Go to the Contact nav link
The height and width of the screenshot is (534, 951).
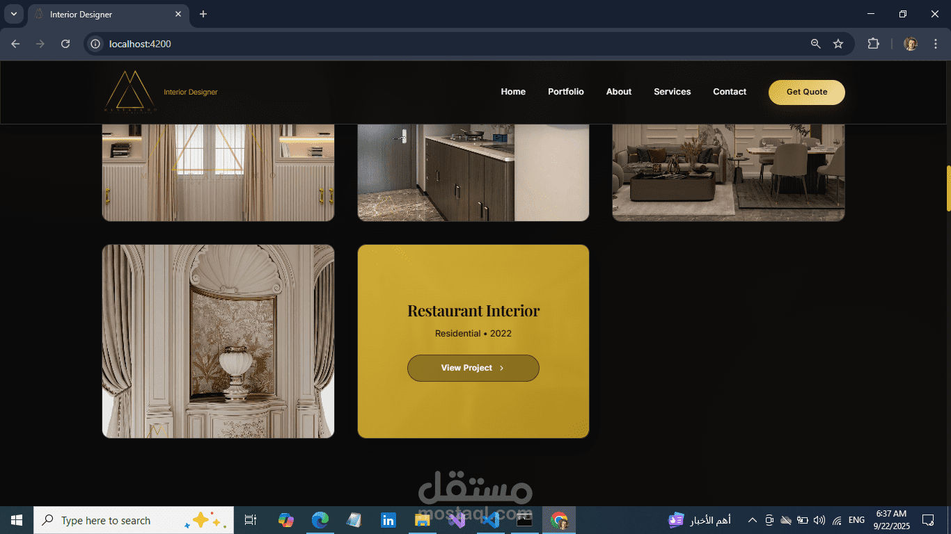pos(730,92)
